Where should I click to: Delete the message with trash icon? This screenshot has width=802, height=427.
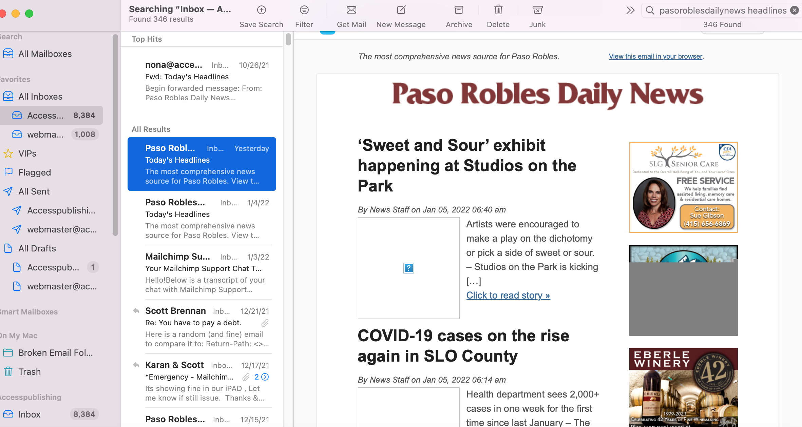tap(498, 10)
